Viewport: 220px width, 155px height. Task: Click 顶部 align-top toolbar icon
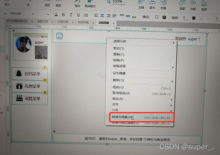point(182,3)
